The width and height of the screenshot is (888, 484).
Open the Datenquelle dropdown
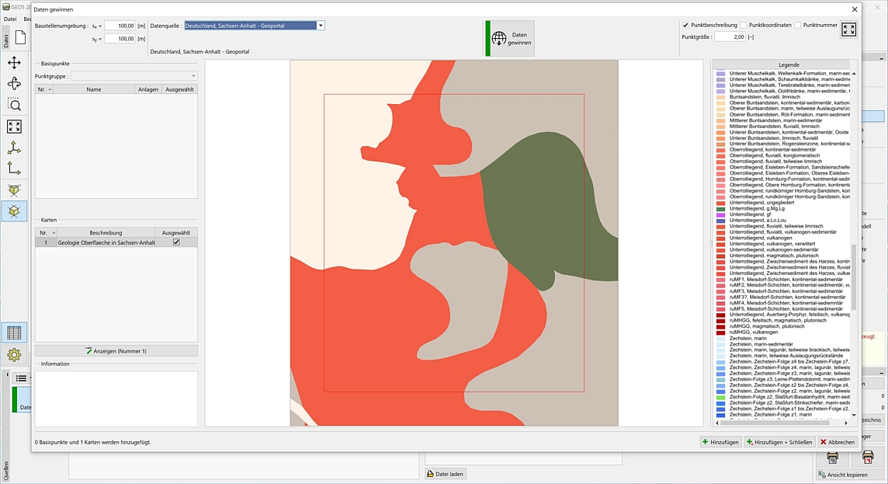click(x=321, y=26)
